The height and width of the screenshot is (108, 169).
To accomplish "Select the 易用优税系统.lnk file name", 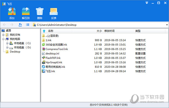I will 55,67.
